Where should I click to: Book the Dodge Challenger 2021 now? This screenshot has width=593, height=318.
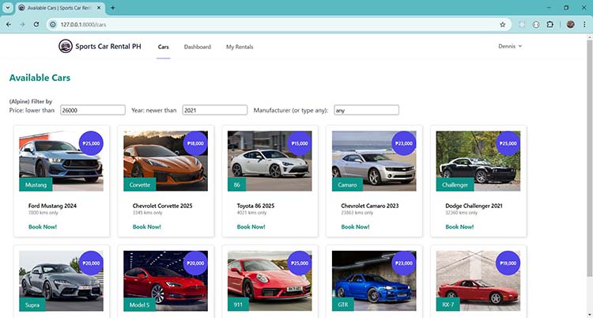coord(459,227)
